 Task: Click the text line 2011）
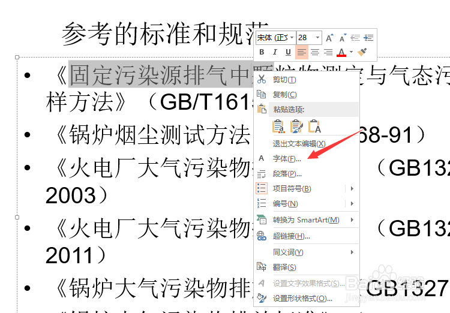(x=76, y=255)
